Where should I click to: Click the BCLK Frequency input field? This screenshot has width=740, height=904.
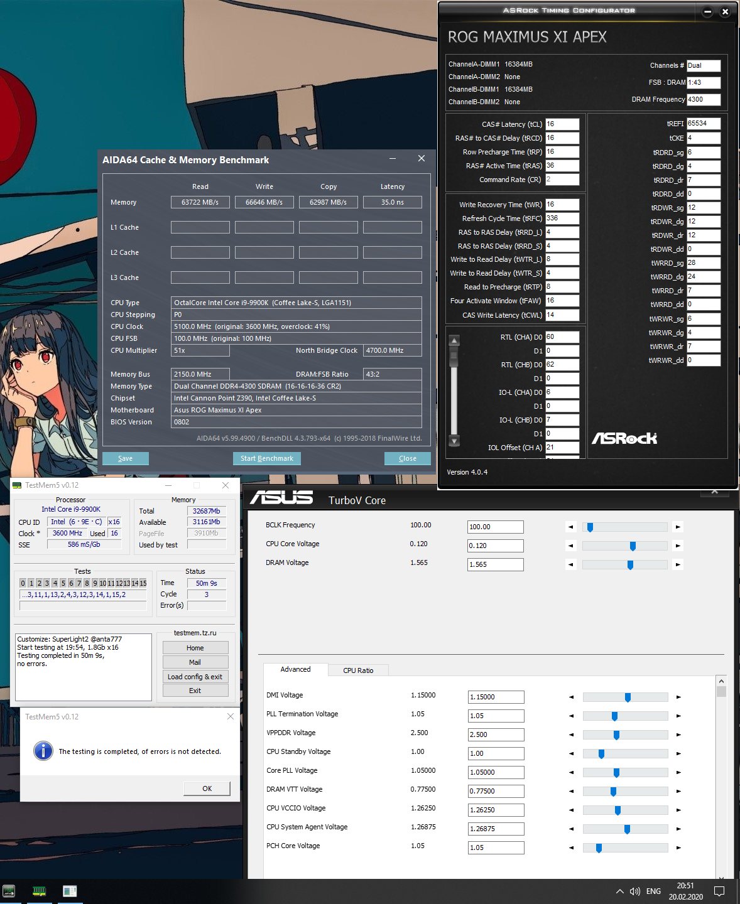point(496,527)
